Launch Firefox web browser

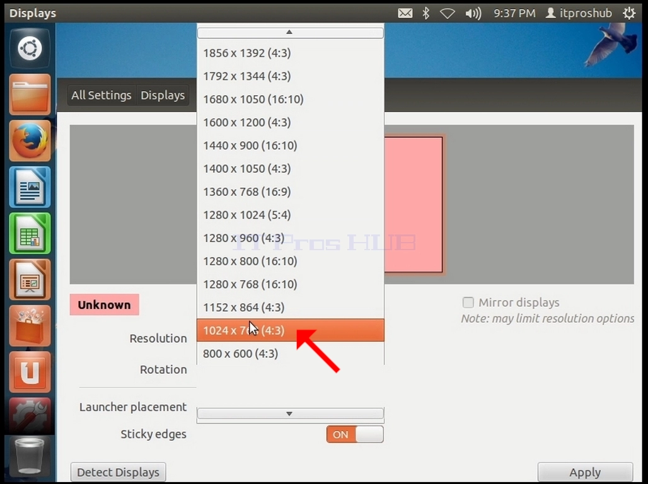point(30,141)
